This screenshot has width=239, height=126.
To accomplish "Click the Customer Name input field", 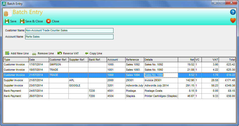I will click(x=69, y=30).
